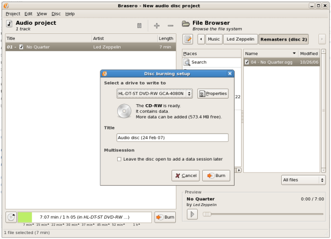
Task: Click the Name column sort arrow
Action: click(x=294, y=54)
